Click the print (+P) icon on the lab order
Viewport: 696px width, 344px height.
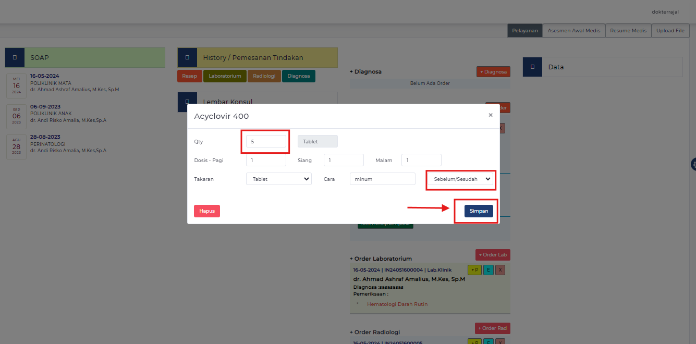[474, 270]
